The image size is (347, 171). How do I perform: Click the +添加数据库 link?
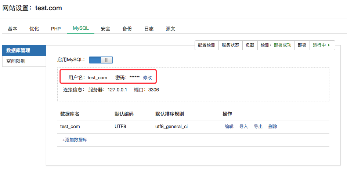tap(75, 140)
